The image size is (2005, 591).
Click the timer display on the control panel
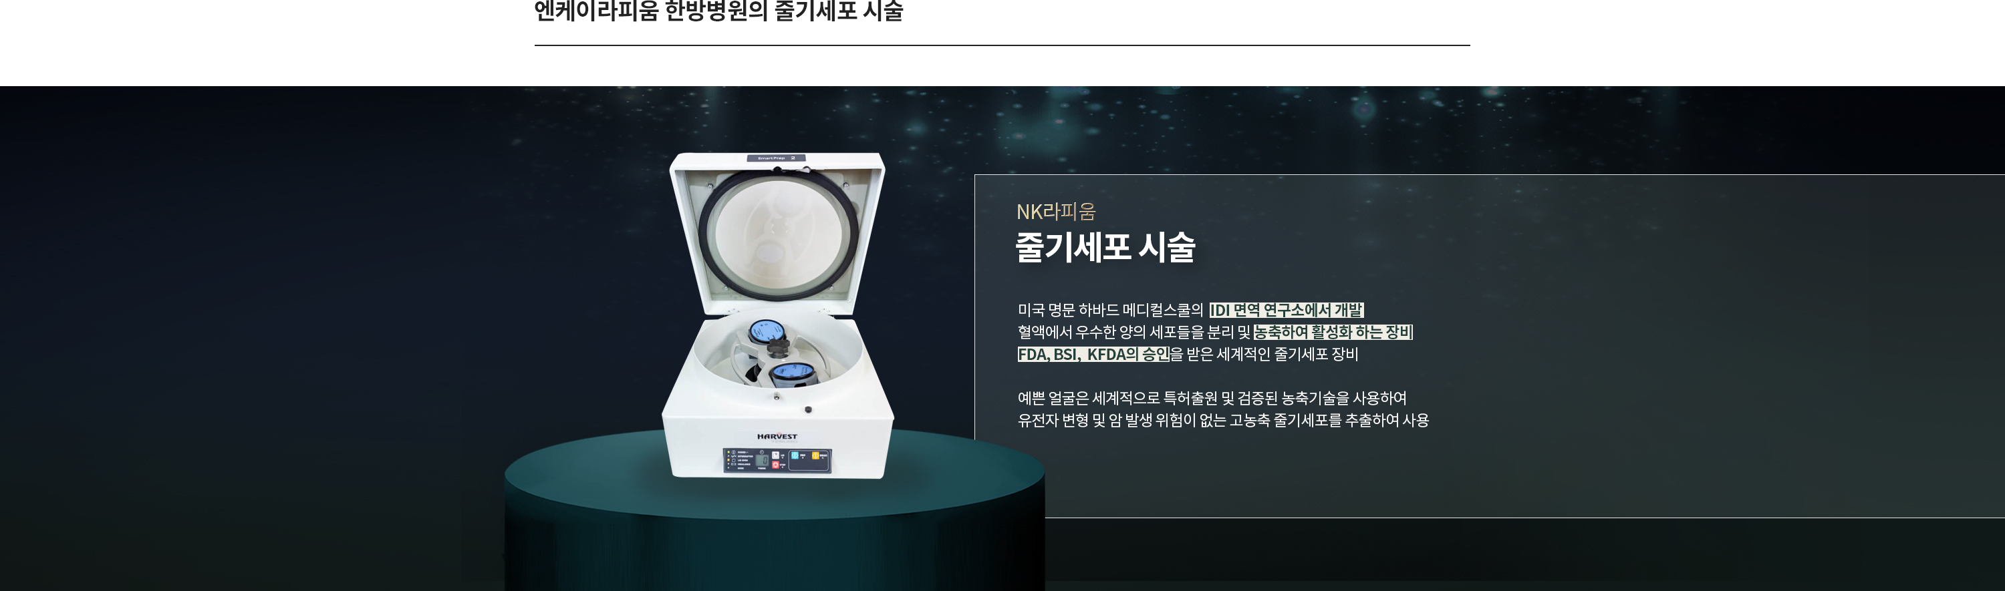tap(762, 461)
